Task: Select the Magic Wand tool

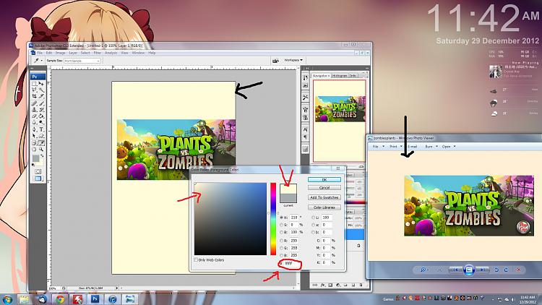Action: pyautogui.click(x=41, y=90)
